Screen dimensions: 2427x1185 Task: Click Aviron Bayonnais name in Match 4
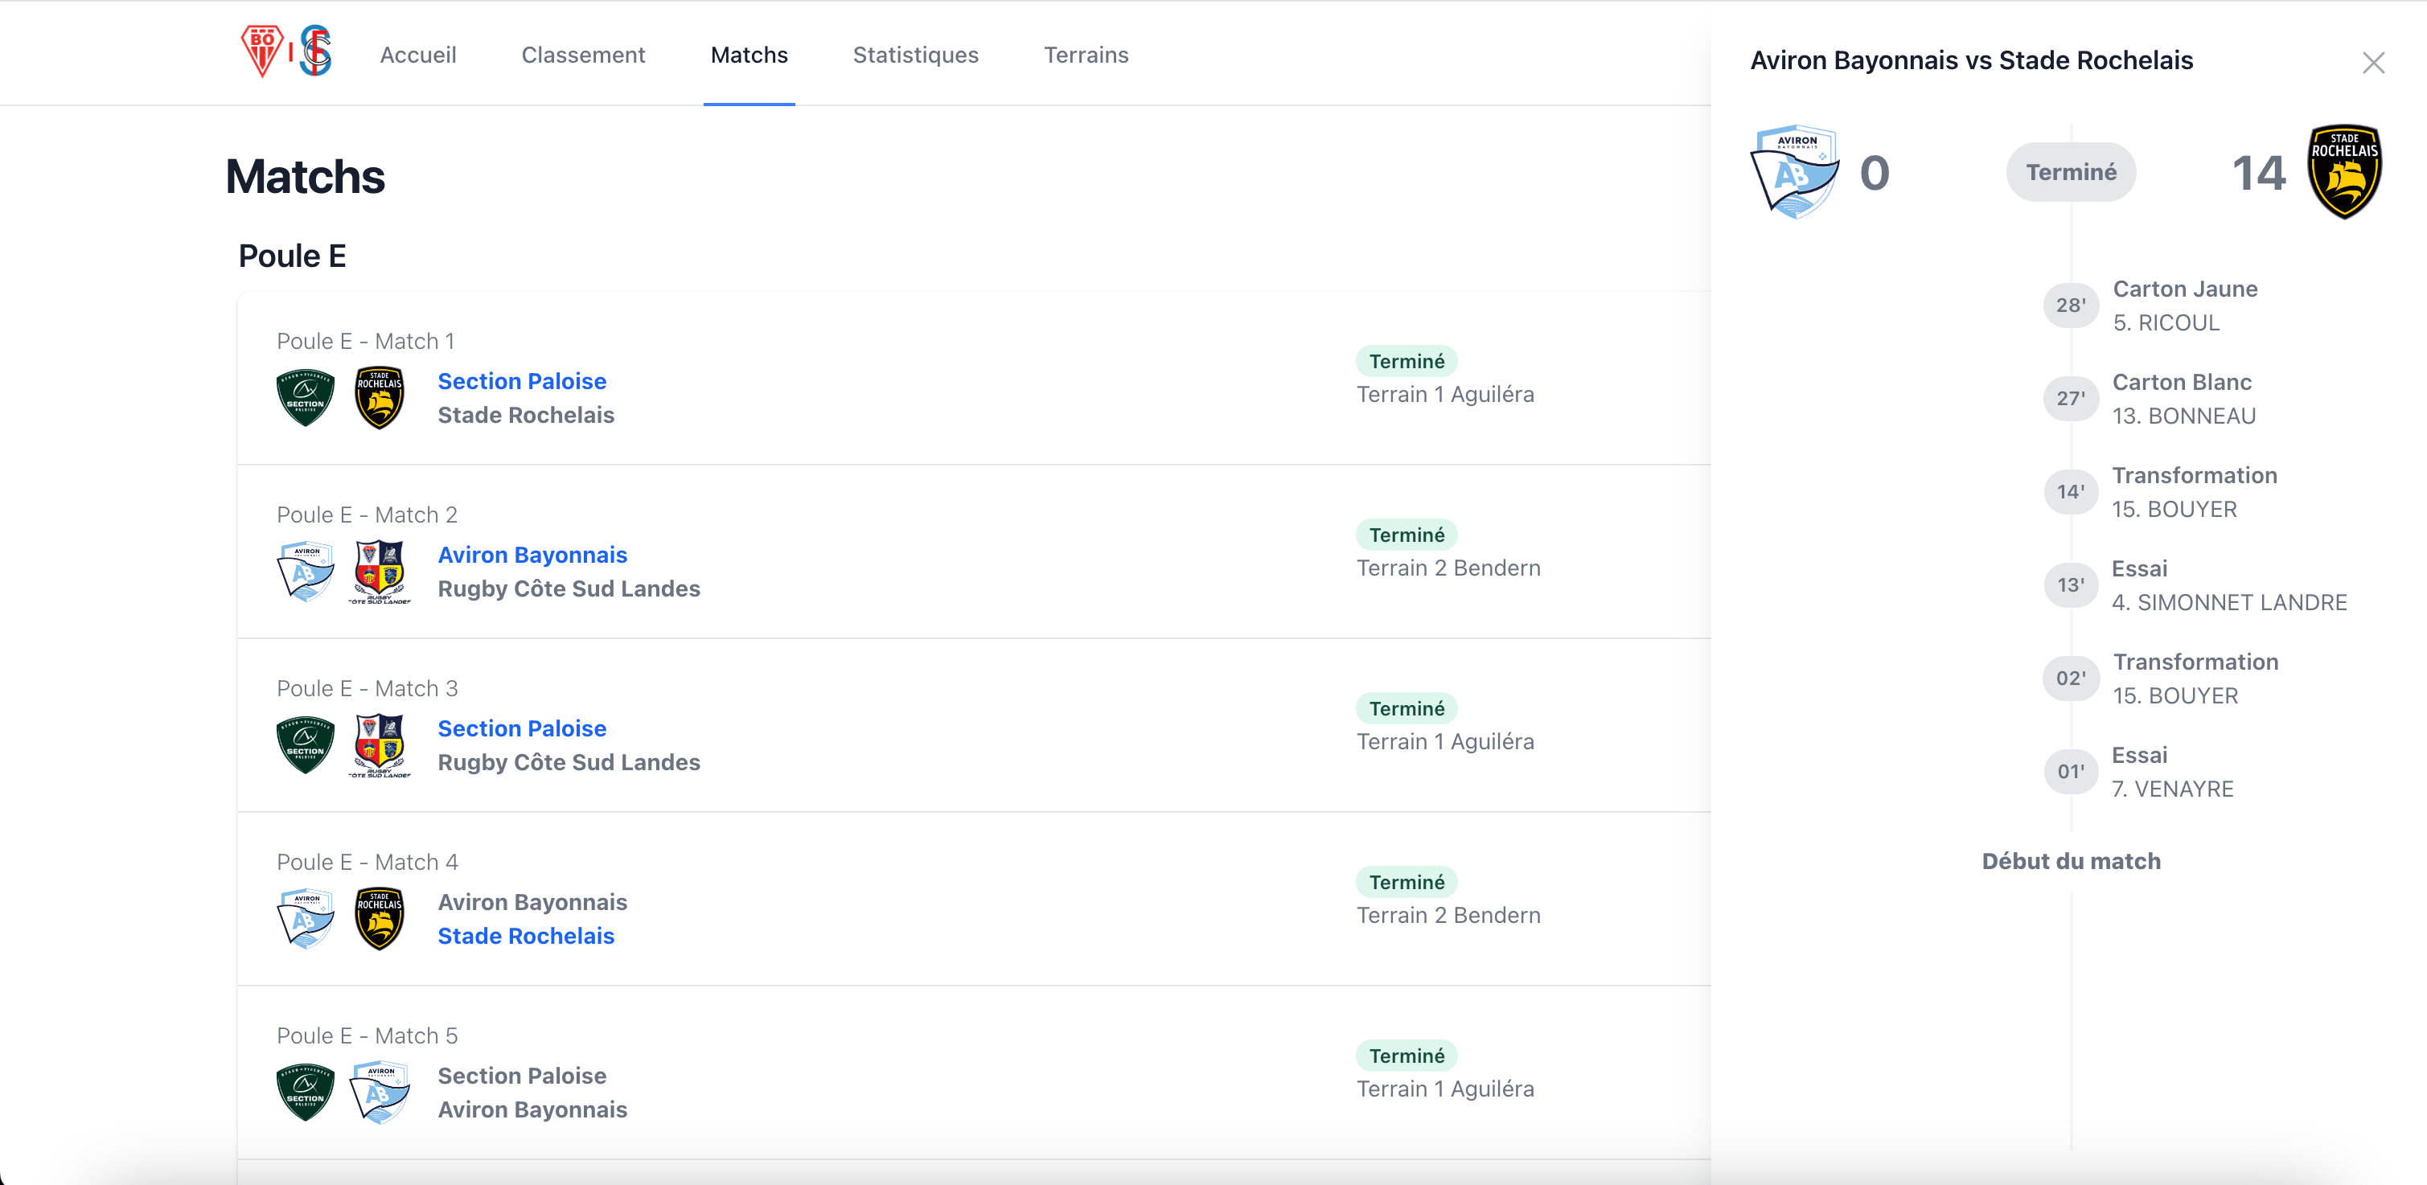click(x=532, y=901)
